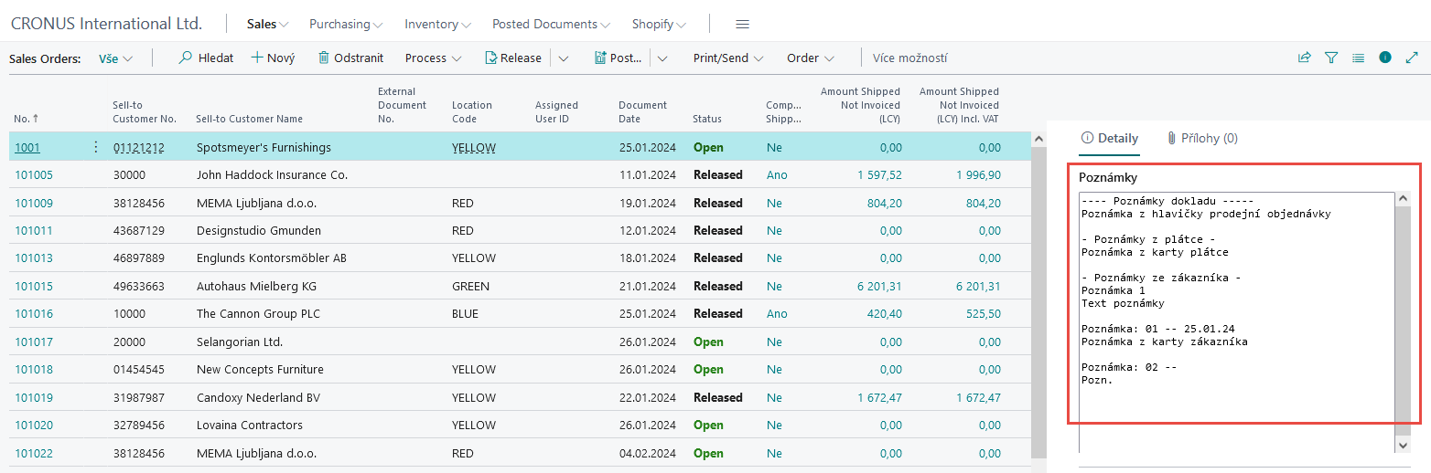The width and height of the screenshot is (1431, 473).
Task: Open the filter pane icon
Action: [x=1331, y=58]
